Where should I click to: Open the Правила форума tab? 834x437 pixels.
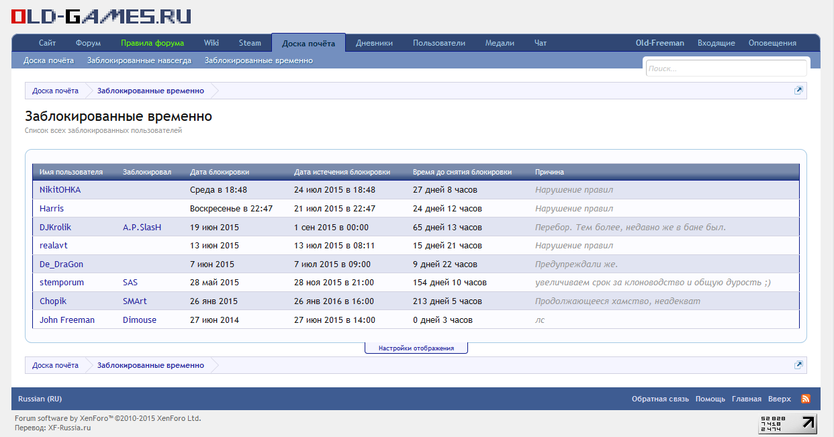click(x=152, y=43)
